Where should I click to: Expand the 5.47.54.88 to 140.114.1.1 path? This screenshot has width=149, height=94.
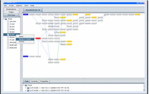coord(26,91)
